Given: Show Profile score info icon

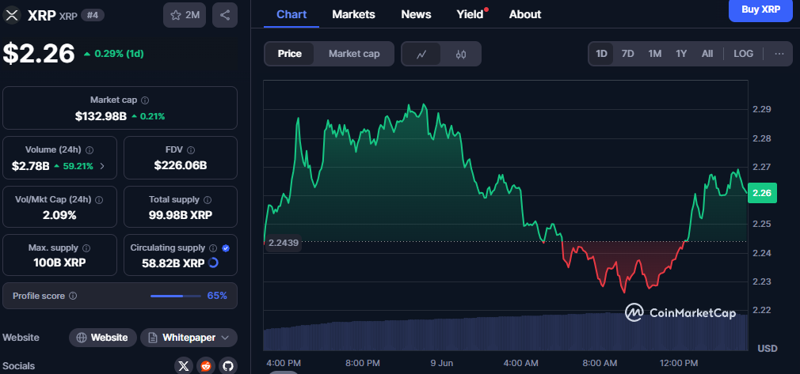Looking at the screenshot, I should [x=73, y=296].
